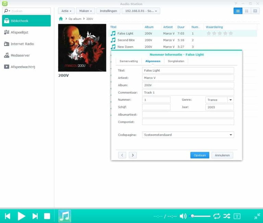The image size is (263, 223).
Task: Open the Codepagina dropdown
Action: (x=188, y=135)
